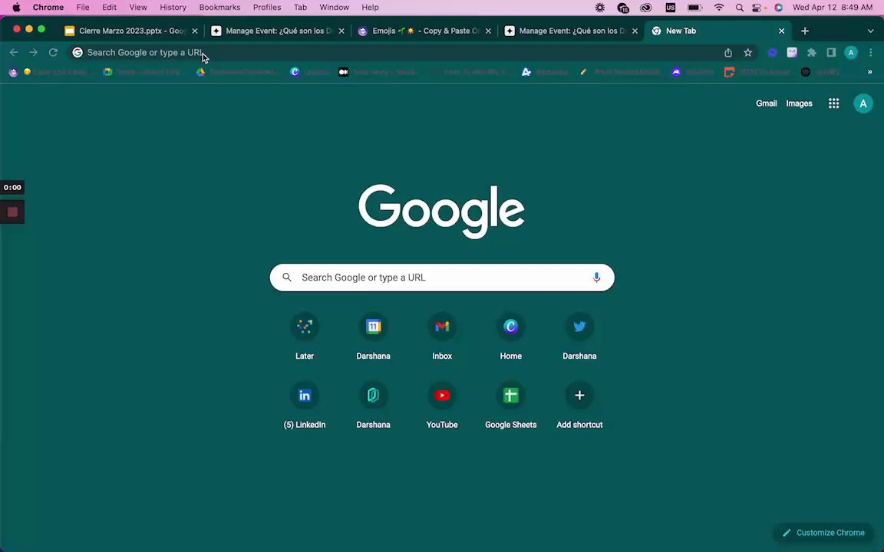
Task: Show hidden bookmarks with the double chevron
Action: pos(870,72)
